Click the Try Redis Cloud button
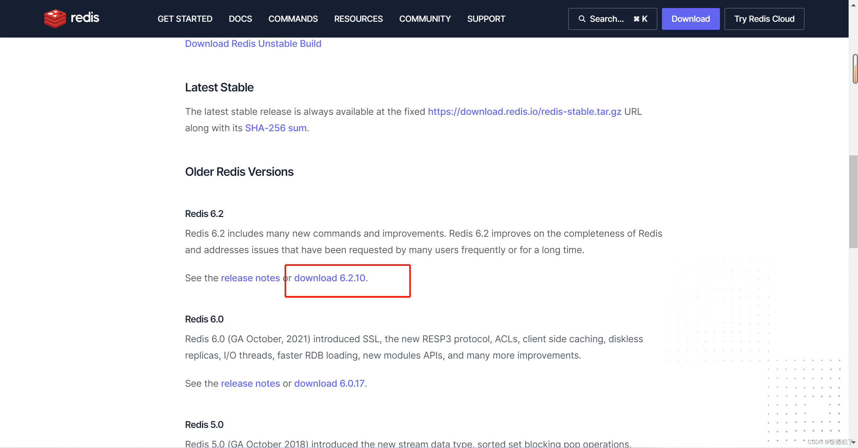This screenshot has width=858, height=448. pos(764,19)
